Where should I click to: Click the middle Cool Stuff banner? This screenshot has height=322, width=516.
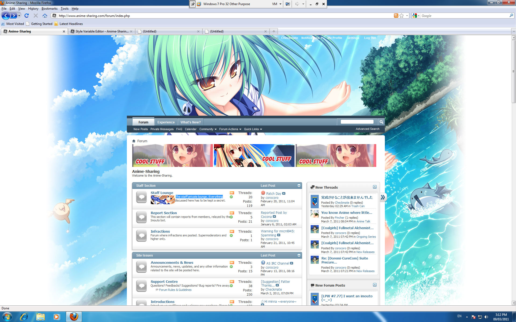[x=254, y=156]
